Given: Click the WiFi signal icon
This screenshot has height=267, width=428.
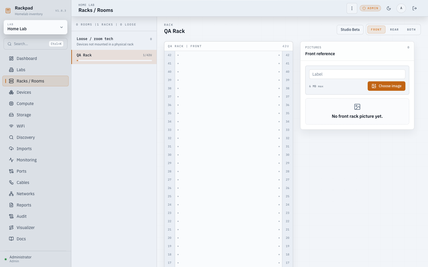Looking at the screenshot, I should (11, 126).
